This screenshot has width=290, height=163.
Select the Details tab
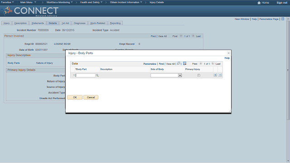(x=53, y=23)
